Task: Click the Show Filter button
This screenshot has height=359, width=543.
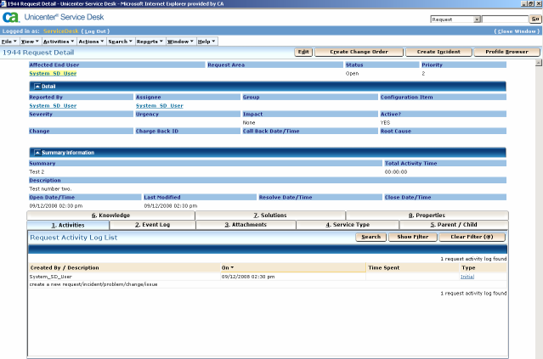Action: coord(411,237)
